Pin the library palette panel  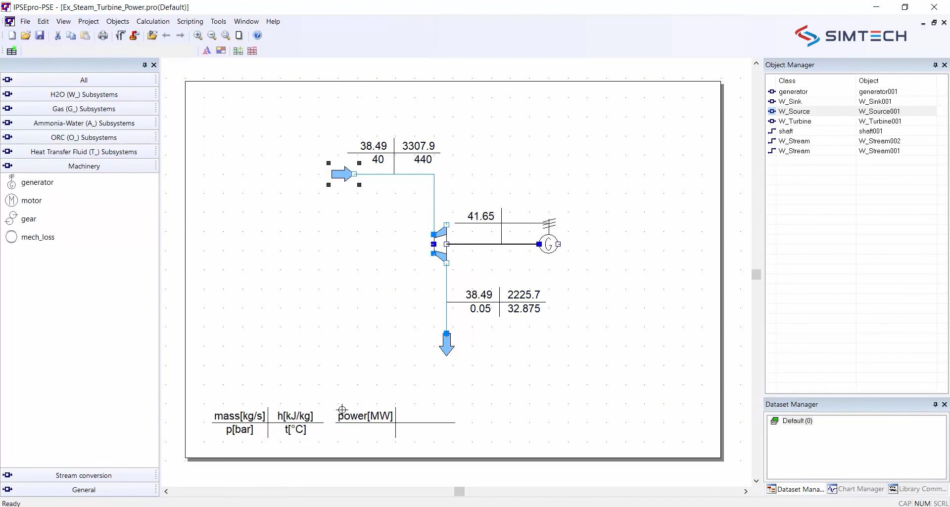[x=144, y=65]
